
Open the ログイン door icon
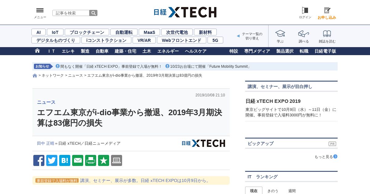[305, 10]
